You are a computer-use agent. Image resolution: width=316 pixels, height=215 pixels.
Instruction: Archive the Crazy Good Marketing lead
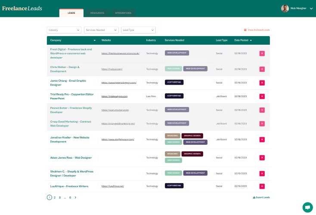click(x=262, y=123)
